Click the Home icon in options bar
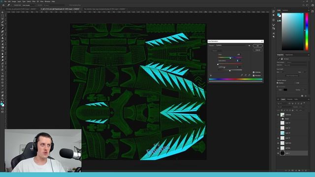Screen dimensions: 315x177 [3, 5]
